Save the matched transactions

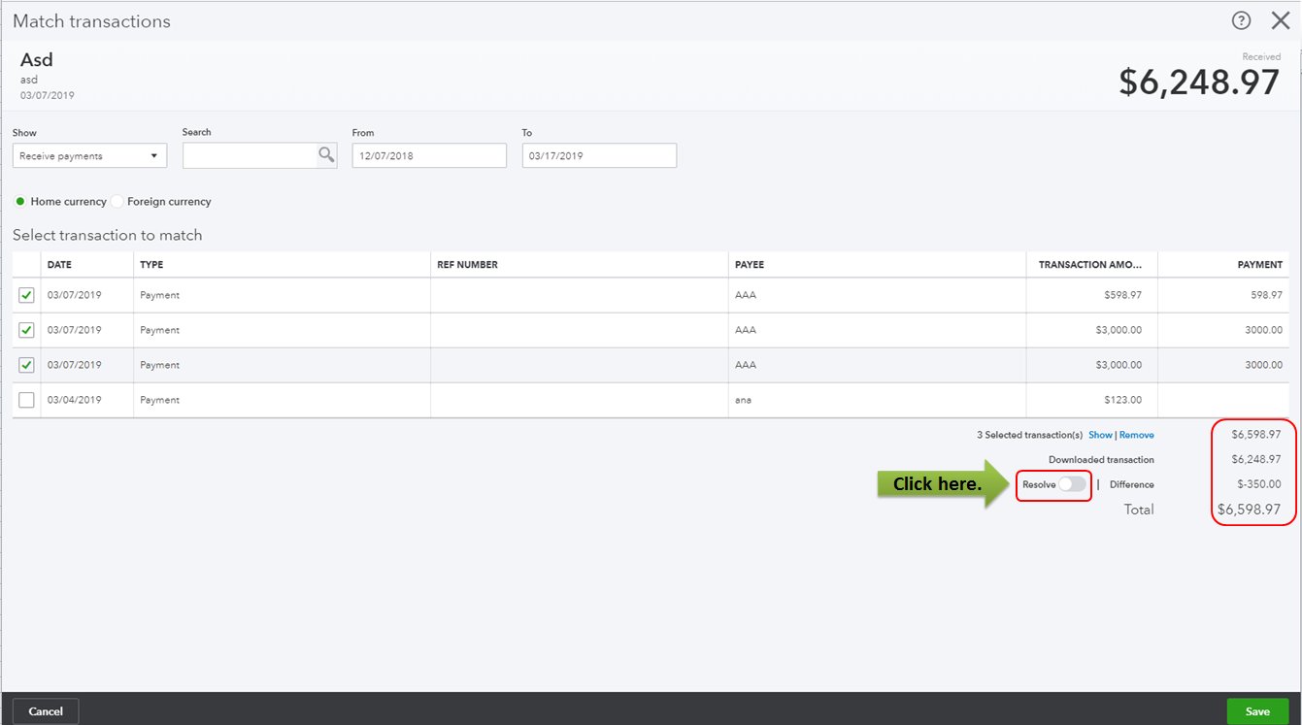coord(1256,710)
